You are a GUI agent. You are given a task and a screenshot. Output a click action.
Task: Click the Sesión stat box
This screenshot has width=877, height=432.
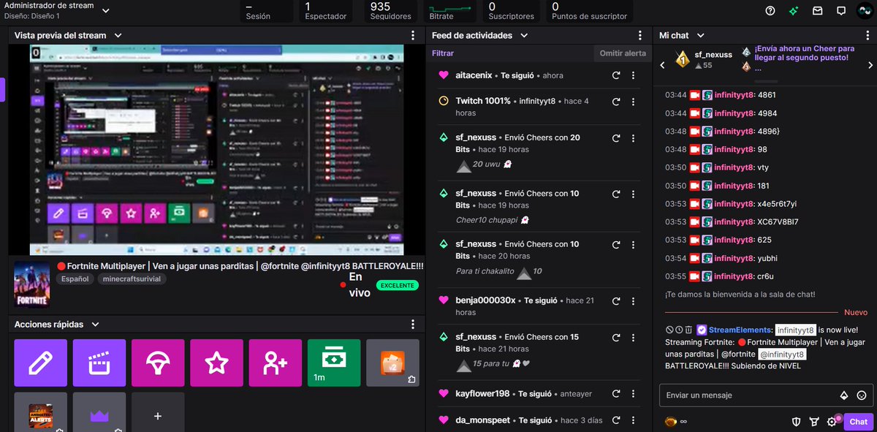267,11
